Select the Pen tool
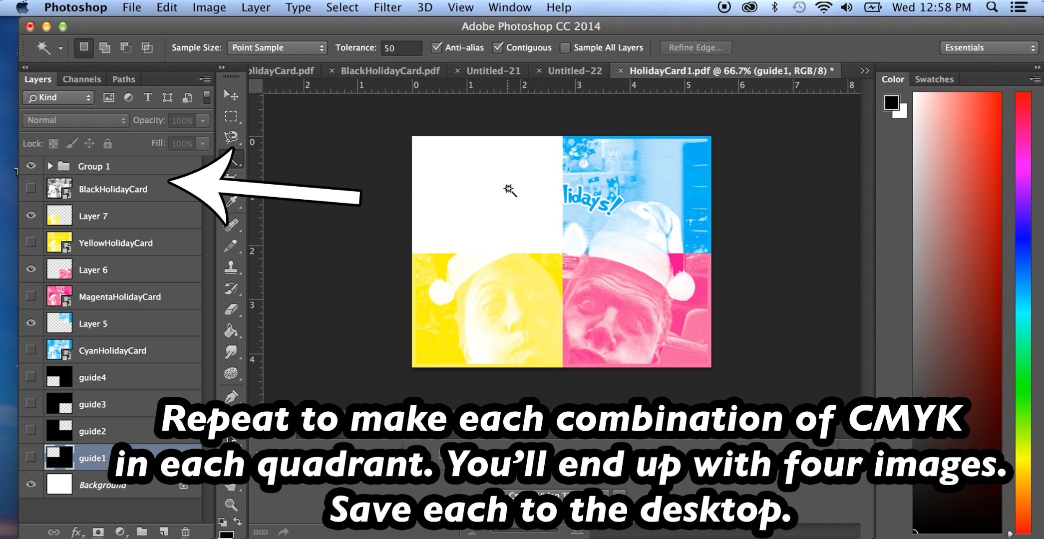This screenshot has width=1044, height=539. (x=231, y=397)
